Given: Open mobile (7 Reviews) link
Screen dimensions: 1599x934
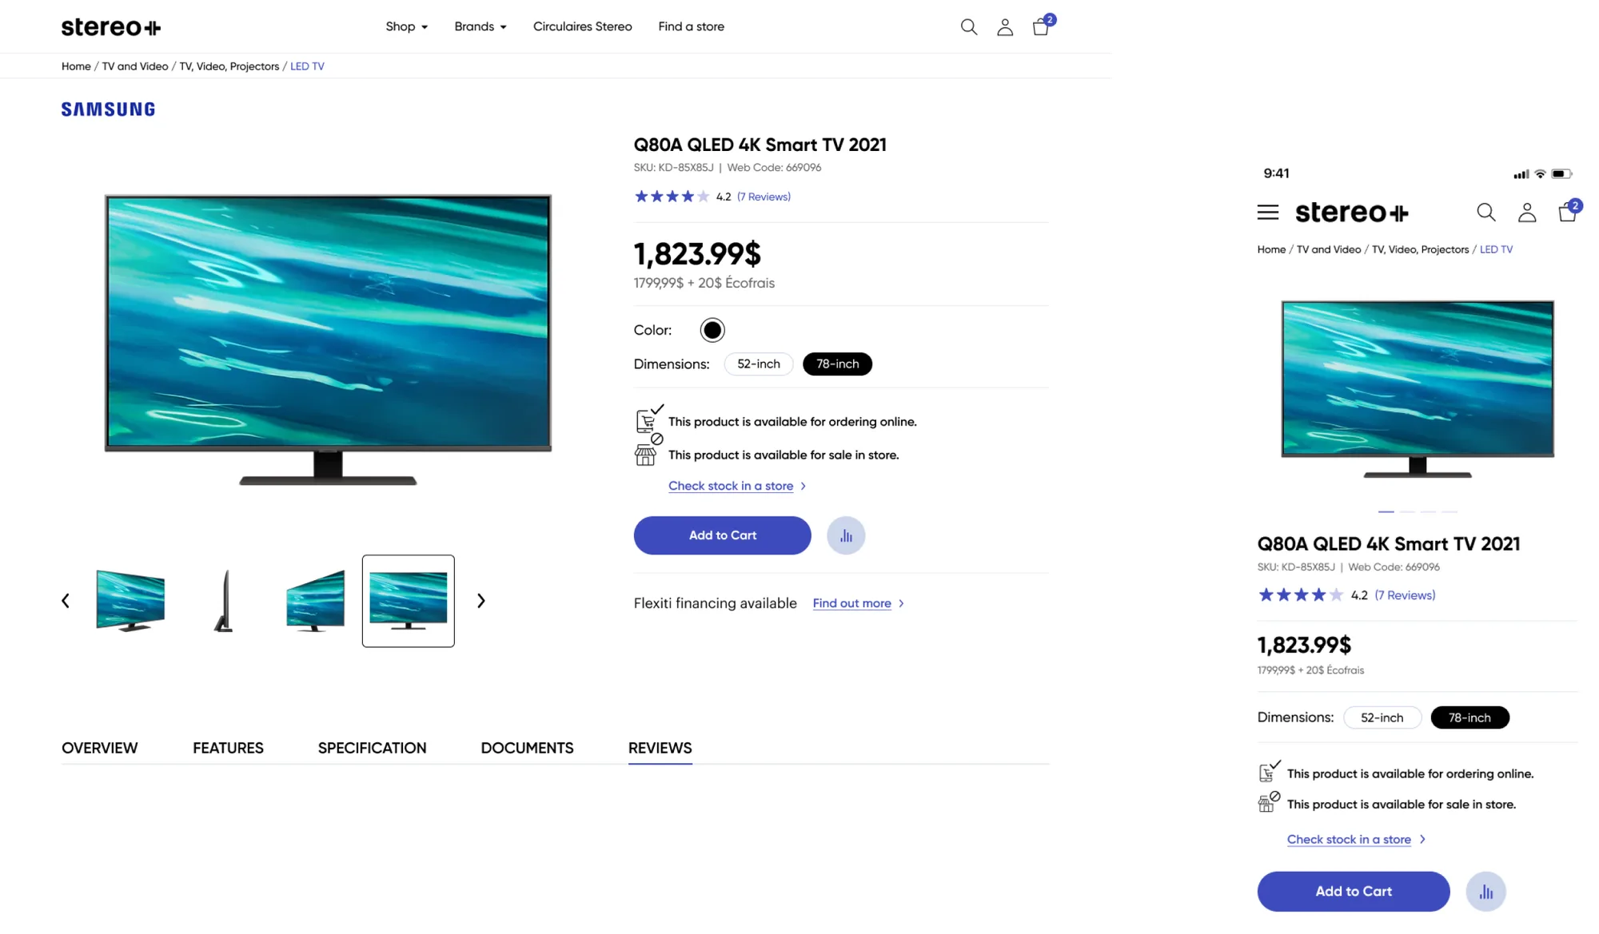Looking at the screenshot, I should [x=1405, y=595].
